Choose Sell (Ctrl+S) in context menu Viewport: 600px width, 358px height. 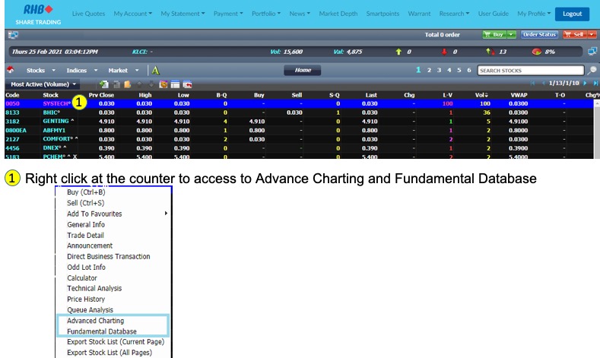coord(85,203)
